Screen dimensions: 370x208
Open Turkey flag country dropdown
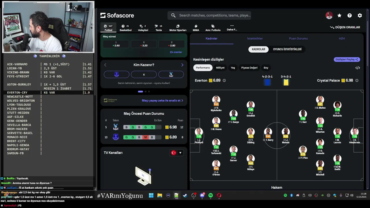(x=176, y=153)
